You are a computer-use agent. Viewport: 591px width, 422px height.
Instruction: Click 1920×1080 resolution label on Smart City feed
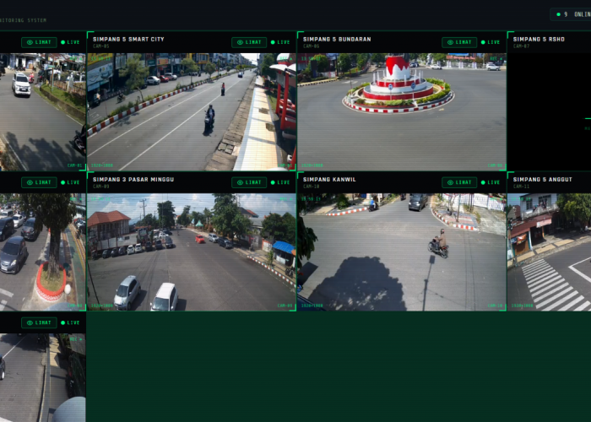click(102, 165)
